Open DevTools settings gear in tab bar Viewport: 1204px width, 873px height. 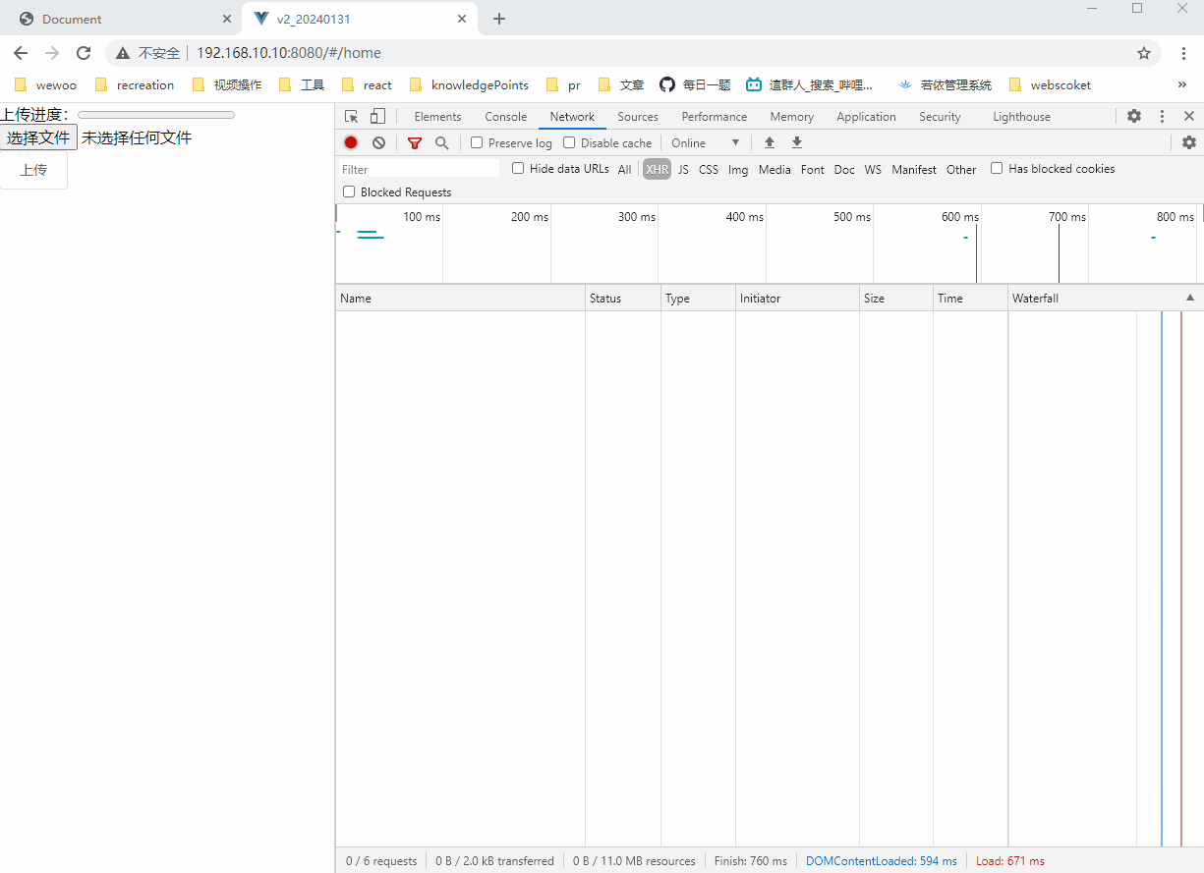[x=1134, y=116]
